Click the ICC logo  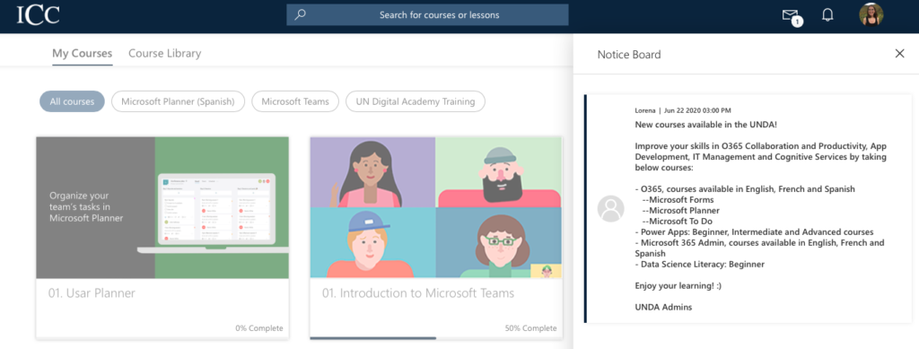coord(38,14)
